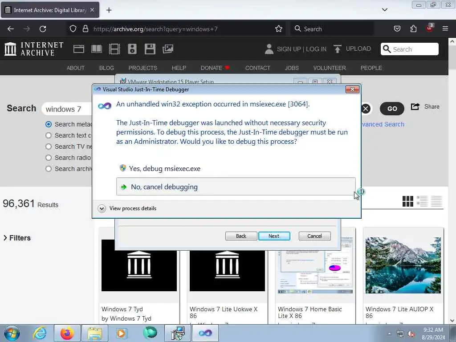Open the Pocket save icon

click(397, 28)
